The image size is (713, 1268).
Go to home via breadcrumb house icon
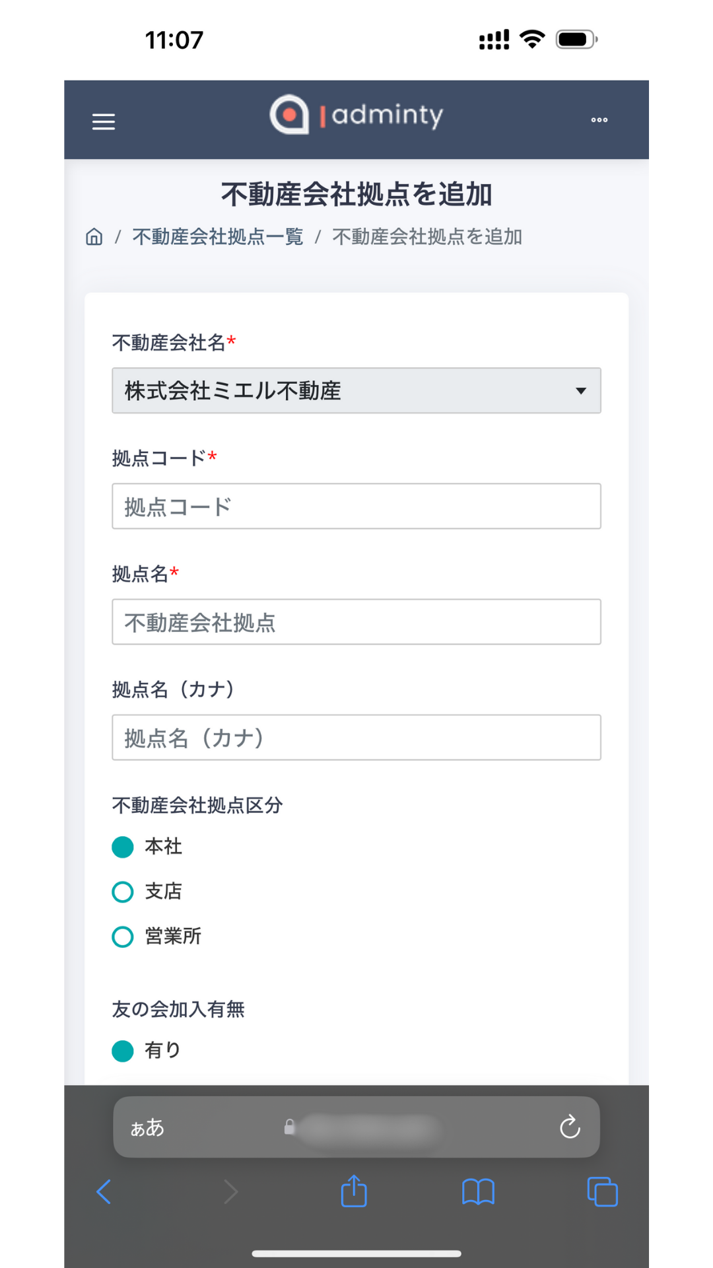click(x=94, y=236)
